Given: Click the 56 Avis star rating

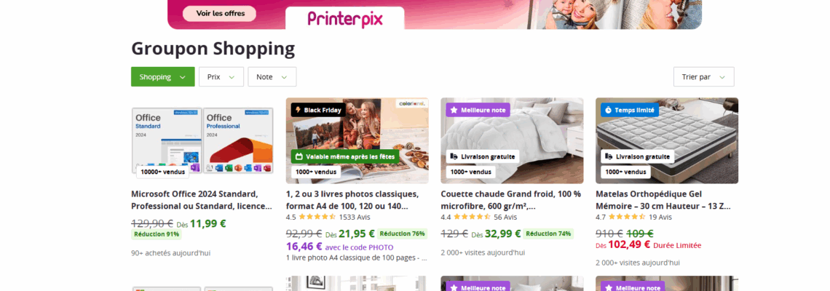Looking at the screenshot, I should coord(472,217).
